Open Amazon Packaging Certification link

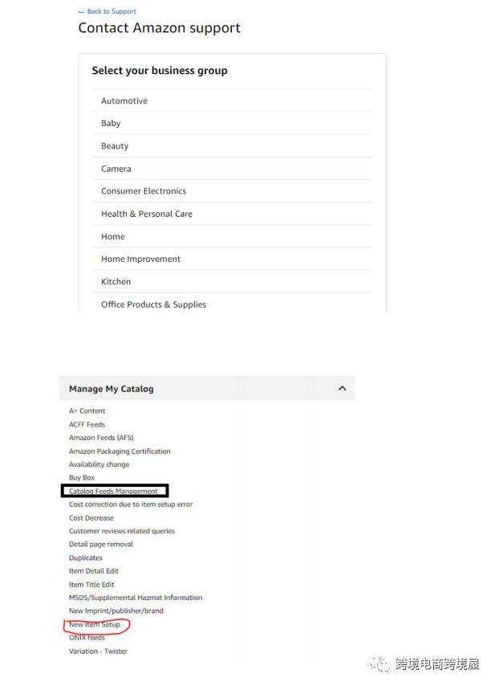(120, 451)
